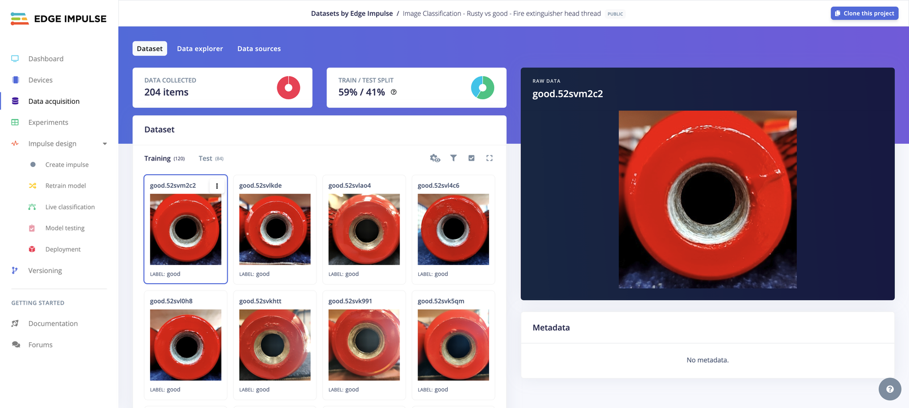The width and height of the screenshot is (909, 408).
Task: Open the help chat button
Action: 890,389
